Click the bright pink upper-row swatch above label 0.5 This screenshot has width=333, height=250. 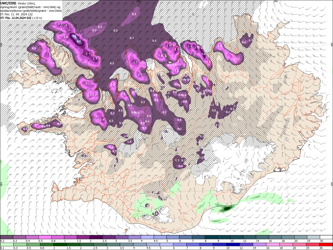[x=45, y=237]
